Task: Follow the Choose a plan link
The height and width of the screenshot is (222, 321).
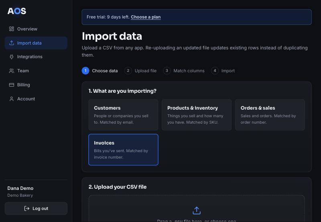Action: pos(146,17)
